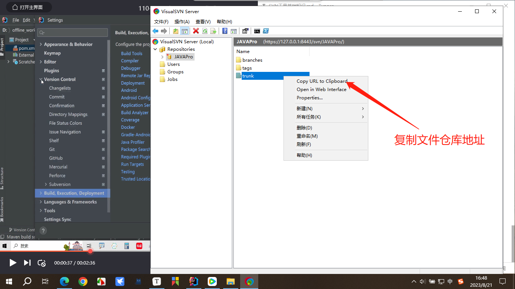Expand the Editor section in Settings
Screen dimensions: 515x289
pyautogui.click(x=41, y=62)
